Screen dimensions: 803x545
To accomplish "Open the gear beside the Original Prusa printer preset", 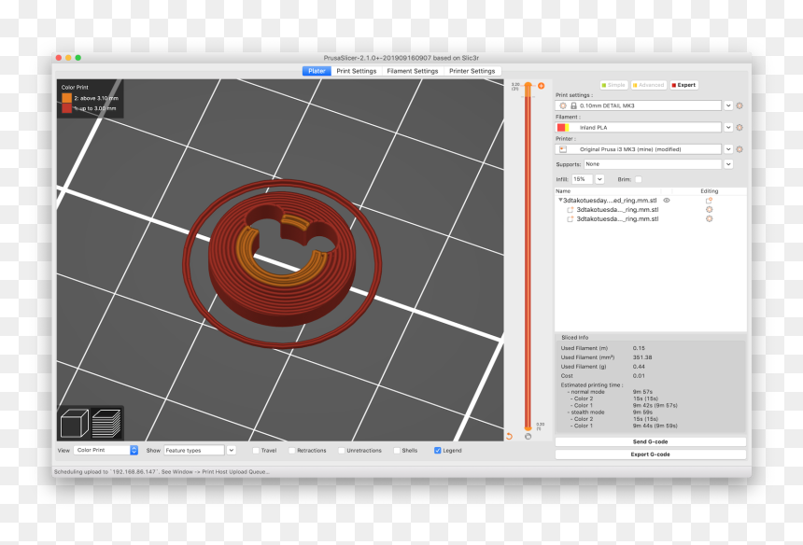I will 740,149.
